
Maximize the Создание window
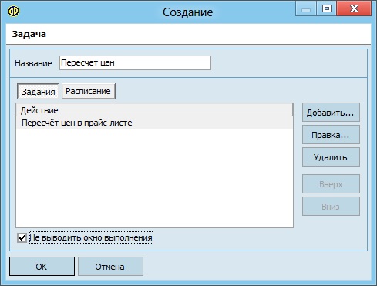(326, 8)
